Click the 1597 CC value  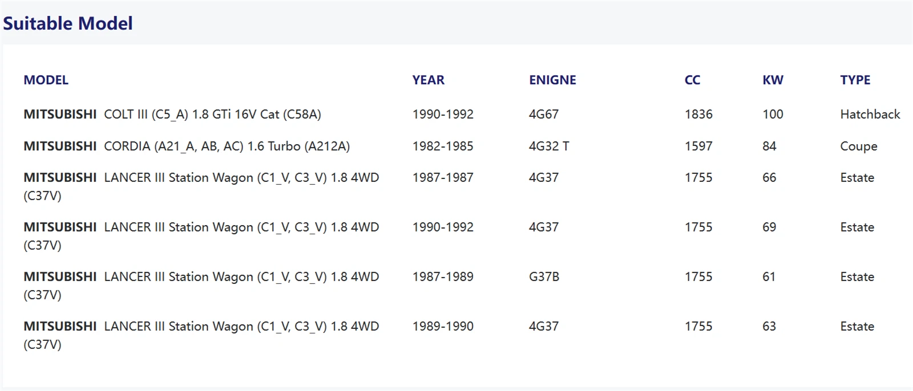[698, 146]
